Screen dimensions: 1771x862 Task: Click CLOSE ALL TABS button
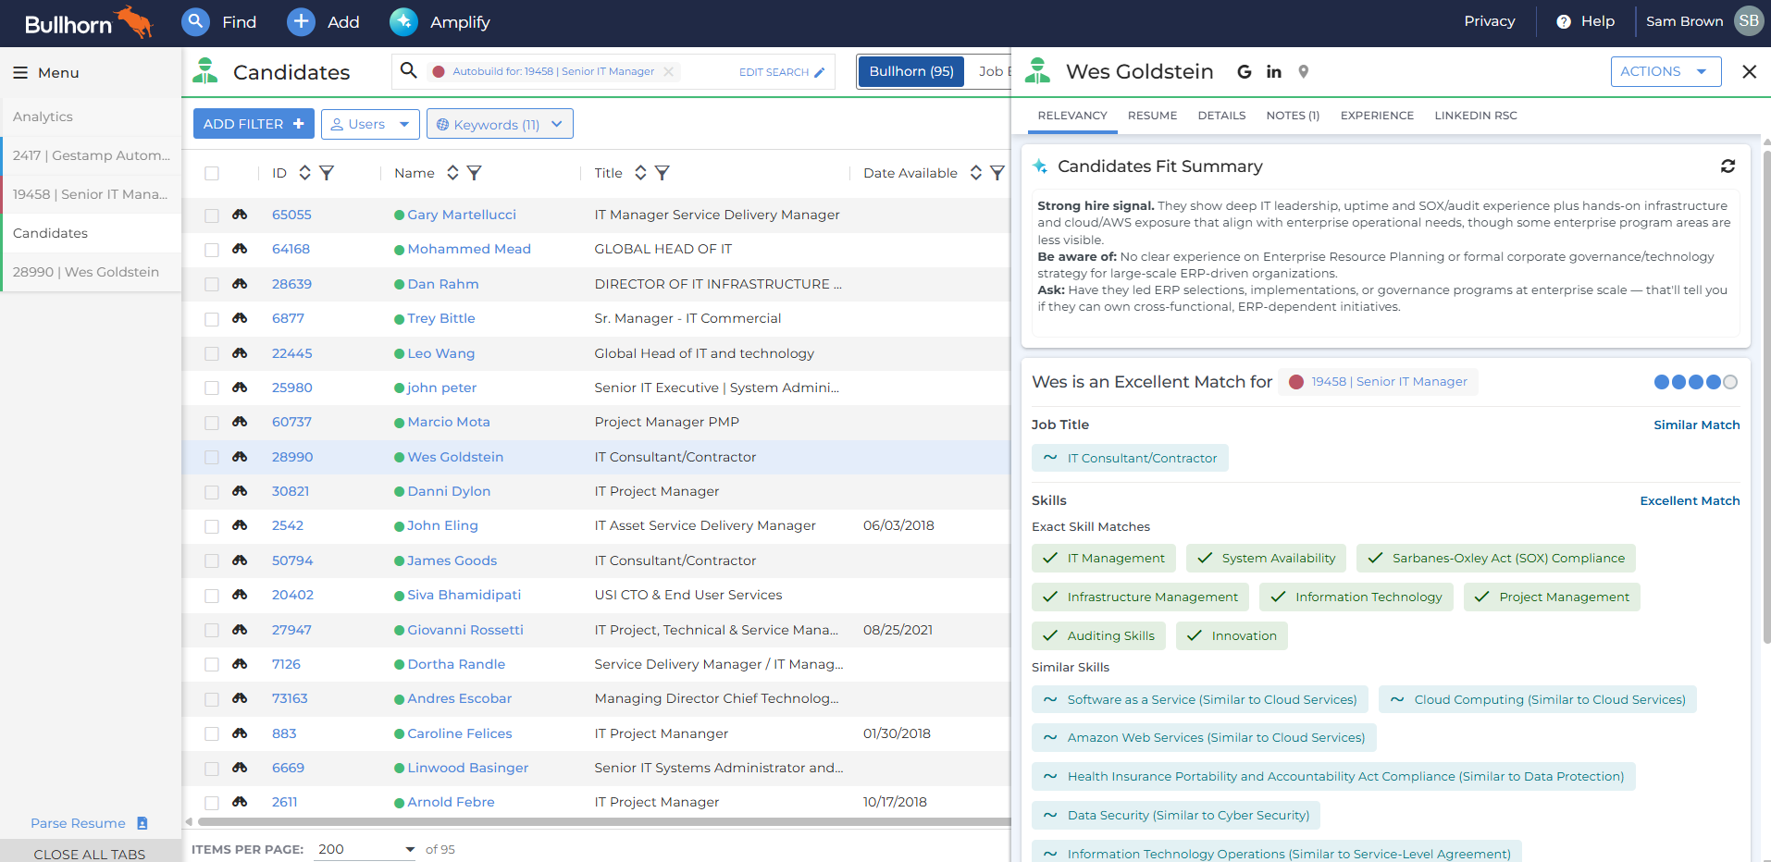(x=90, y=853)
